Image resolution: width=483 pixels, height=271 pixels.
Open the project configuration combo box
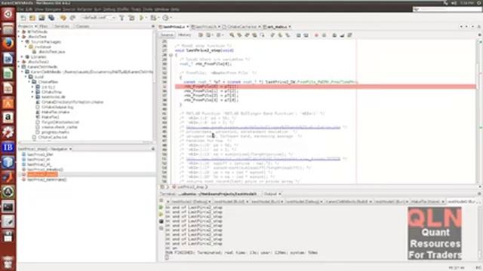[98, 18]
